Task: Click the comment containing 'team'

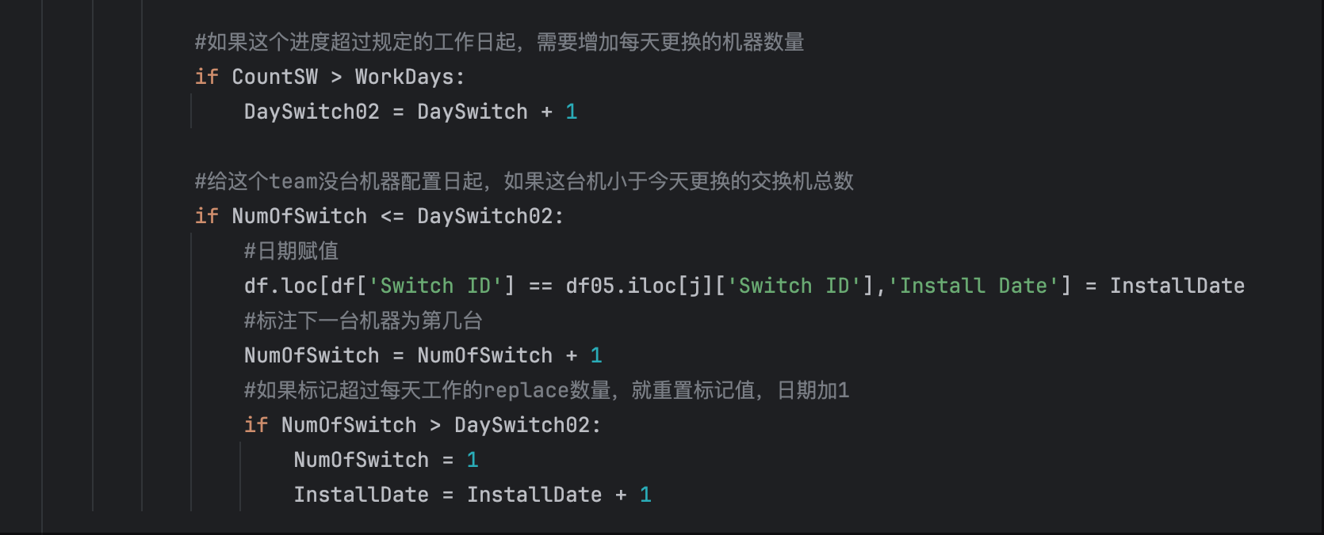Action: pos(524,181)
